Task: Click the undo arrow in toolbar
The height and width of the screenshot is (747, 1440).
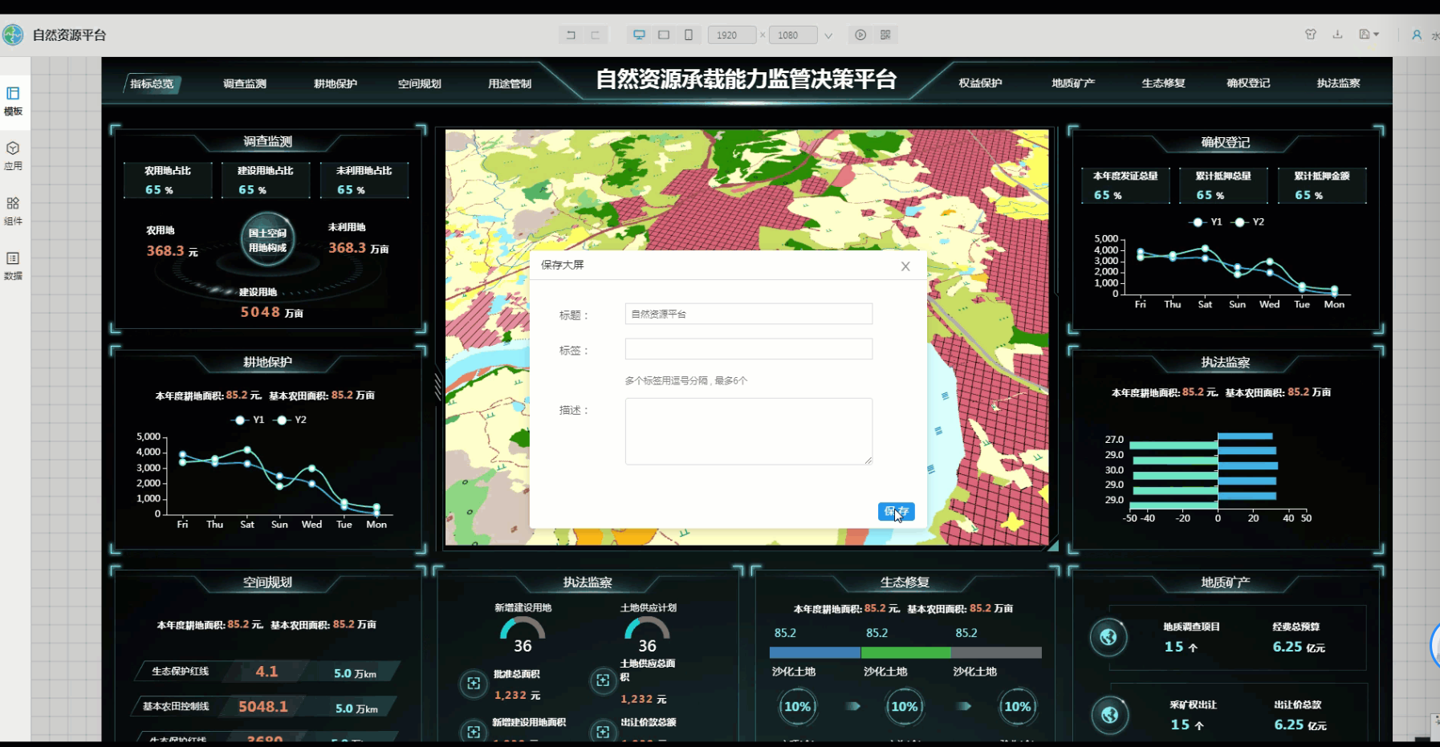Action: 572,35
